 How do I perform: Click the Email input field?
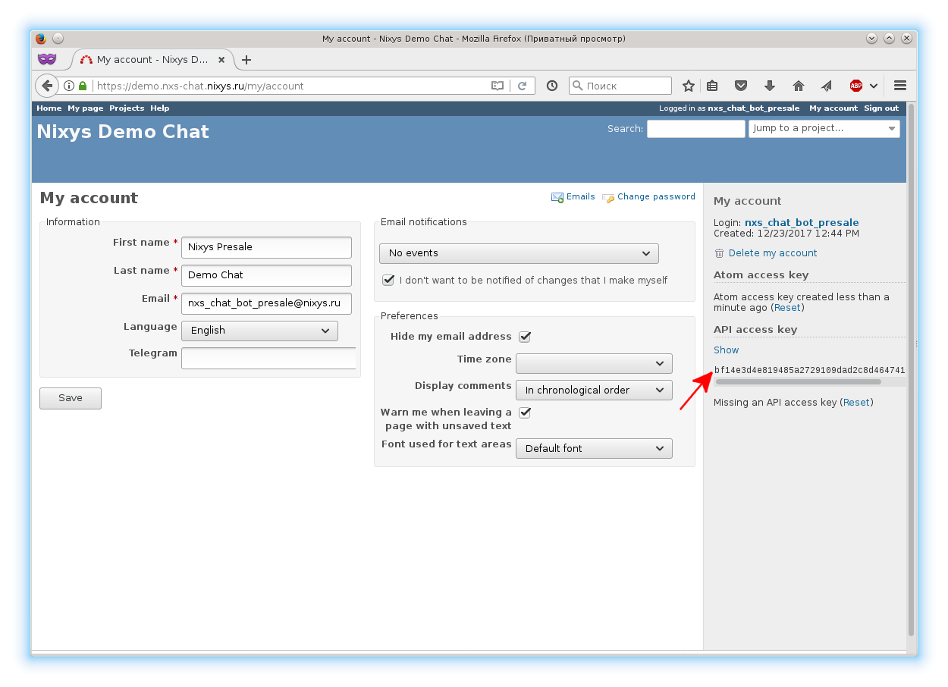coord(266,303)
